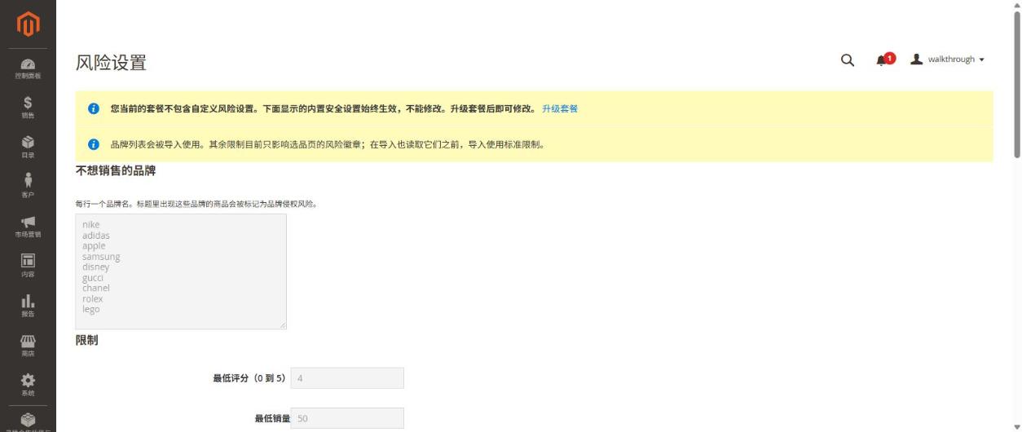Image resolution: width=1022 pixels, height=432 pixels.
Task: Open the 商店 stores menu
Action: (x=28, y=346)
